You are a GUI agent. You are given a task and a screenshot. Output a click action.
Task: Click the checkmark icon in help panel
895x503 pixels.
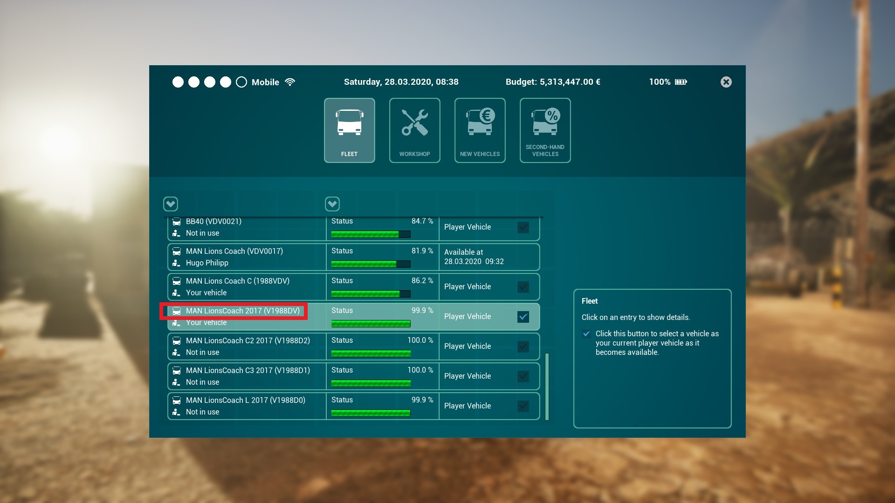(x=586, y=334)
